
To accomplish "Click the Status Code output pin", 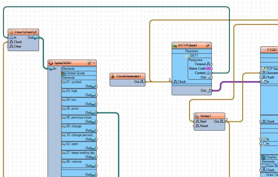I will point(212,69).
